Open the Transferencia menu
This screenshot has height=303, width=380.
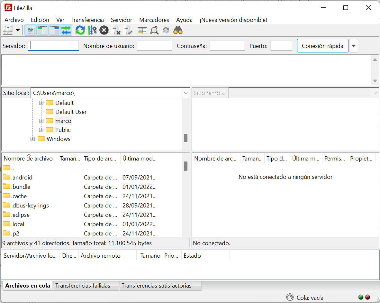tap(87, 20)
